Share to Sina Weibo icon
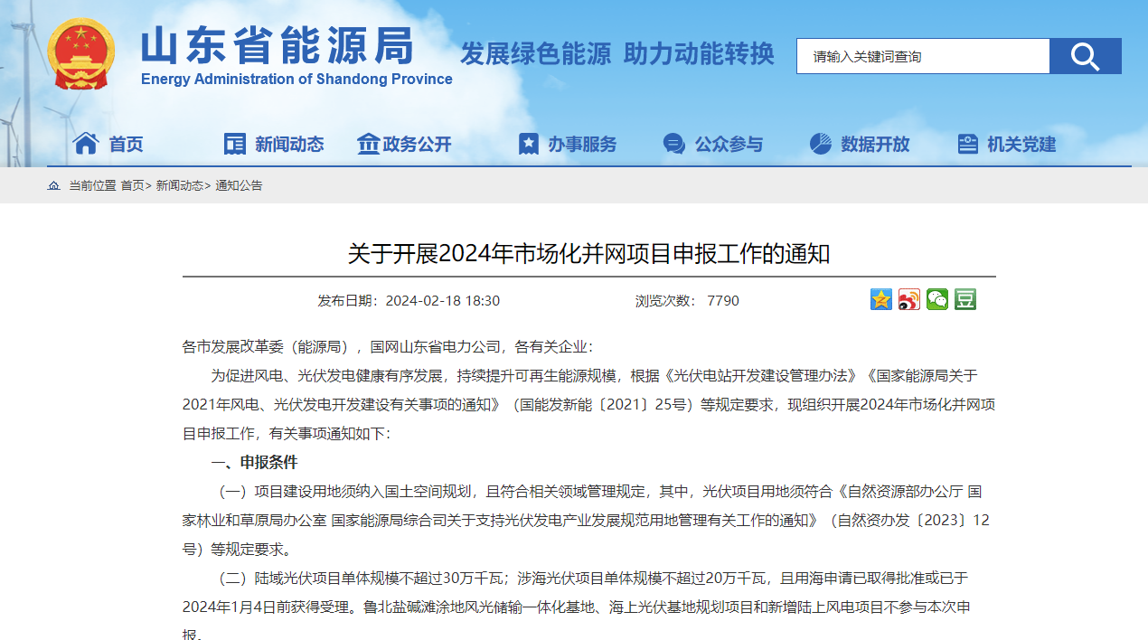 909,299
